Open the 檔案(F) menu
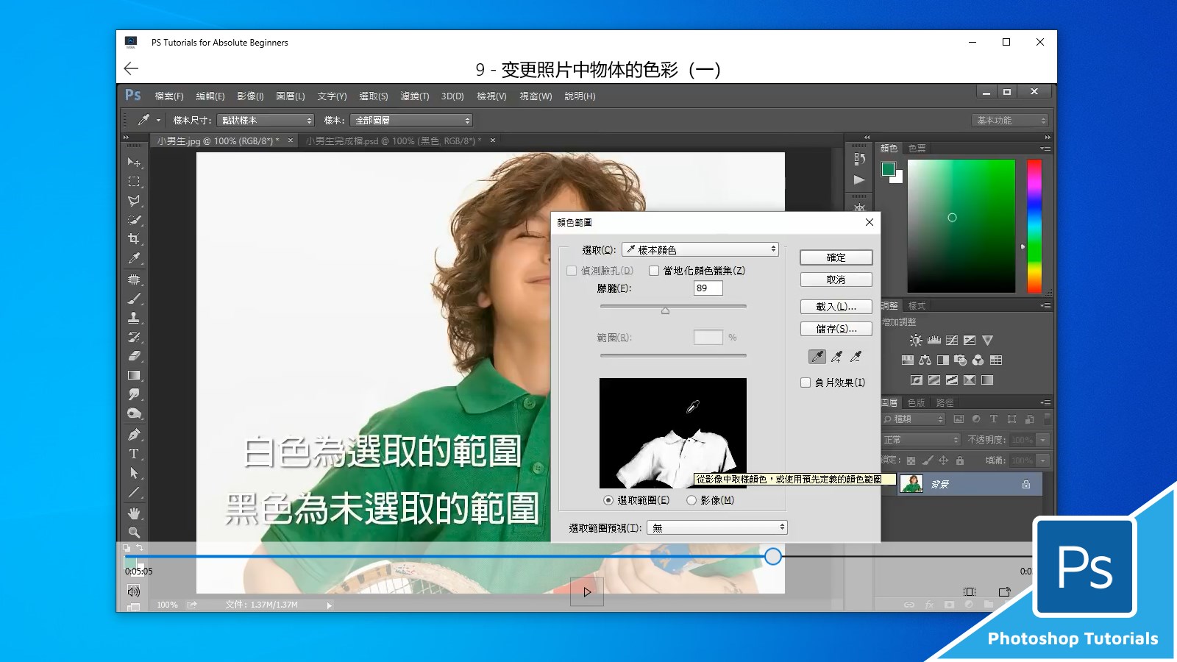This screenshot has width=1177, height=662. (x=169, y=96)
